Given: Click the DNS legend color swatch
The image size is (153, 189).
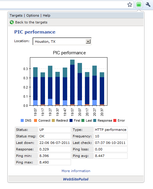Looking at the screenshot, I should (x=22, y=120).
